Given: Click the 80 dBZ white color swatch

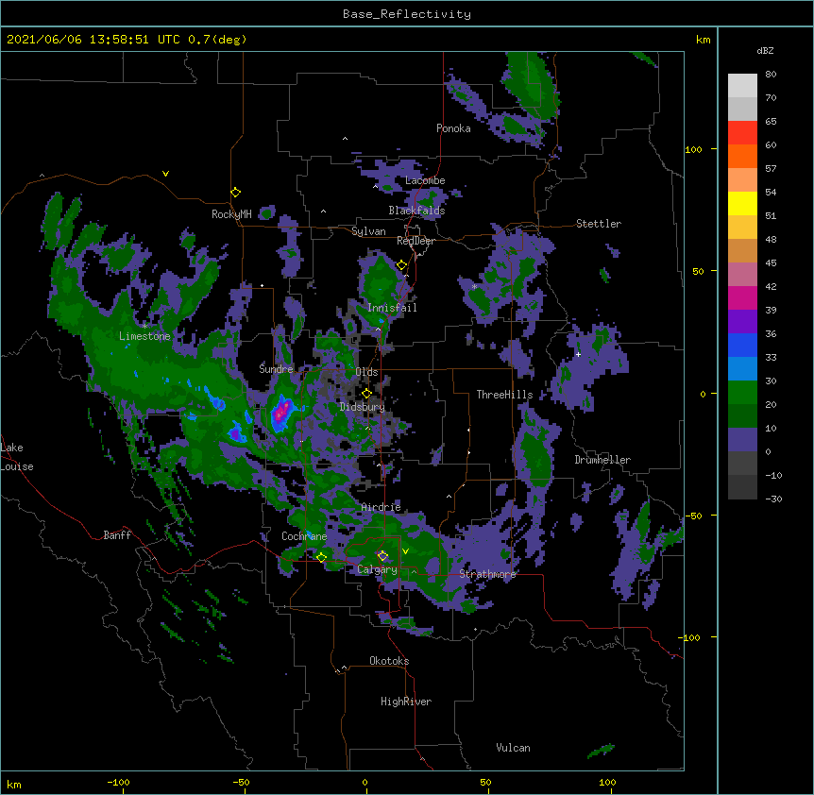Looking at the screenshot, I should (x=742, y=86).
